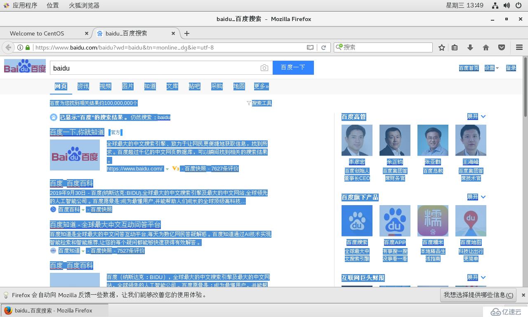528x317 pixels.
Task: Close the baidu_百度搜索 tab
Action: (173, 33)
